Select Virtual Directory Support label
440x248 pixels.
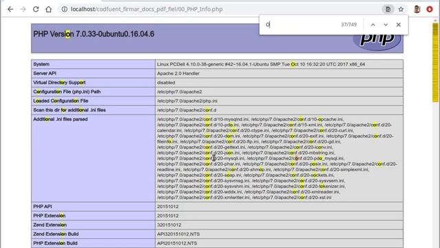point(59,83)
